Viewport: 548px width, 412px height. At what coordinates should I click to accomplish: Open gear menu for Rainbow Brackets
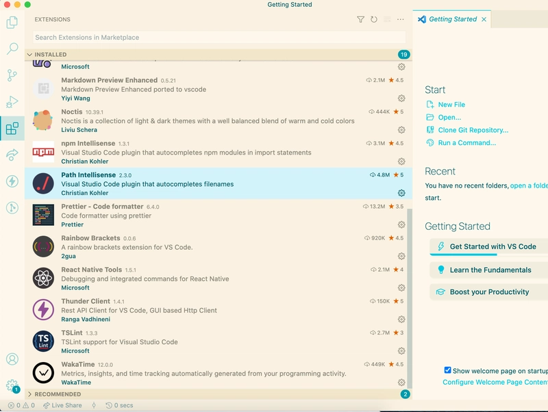point(401,256)
